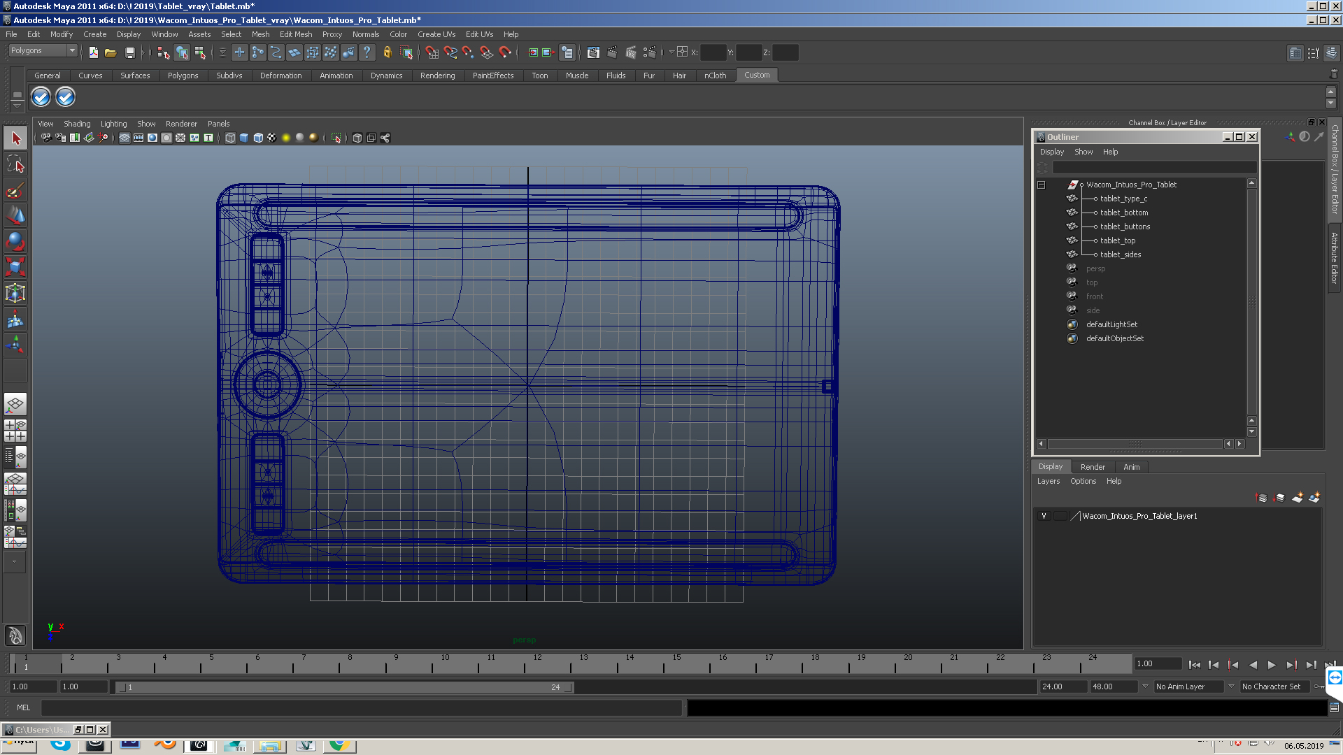
Task: Open the No Anim Layer dropdown
Action: pyautogui.click(x=1145, y=686)
